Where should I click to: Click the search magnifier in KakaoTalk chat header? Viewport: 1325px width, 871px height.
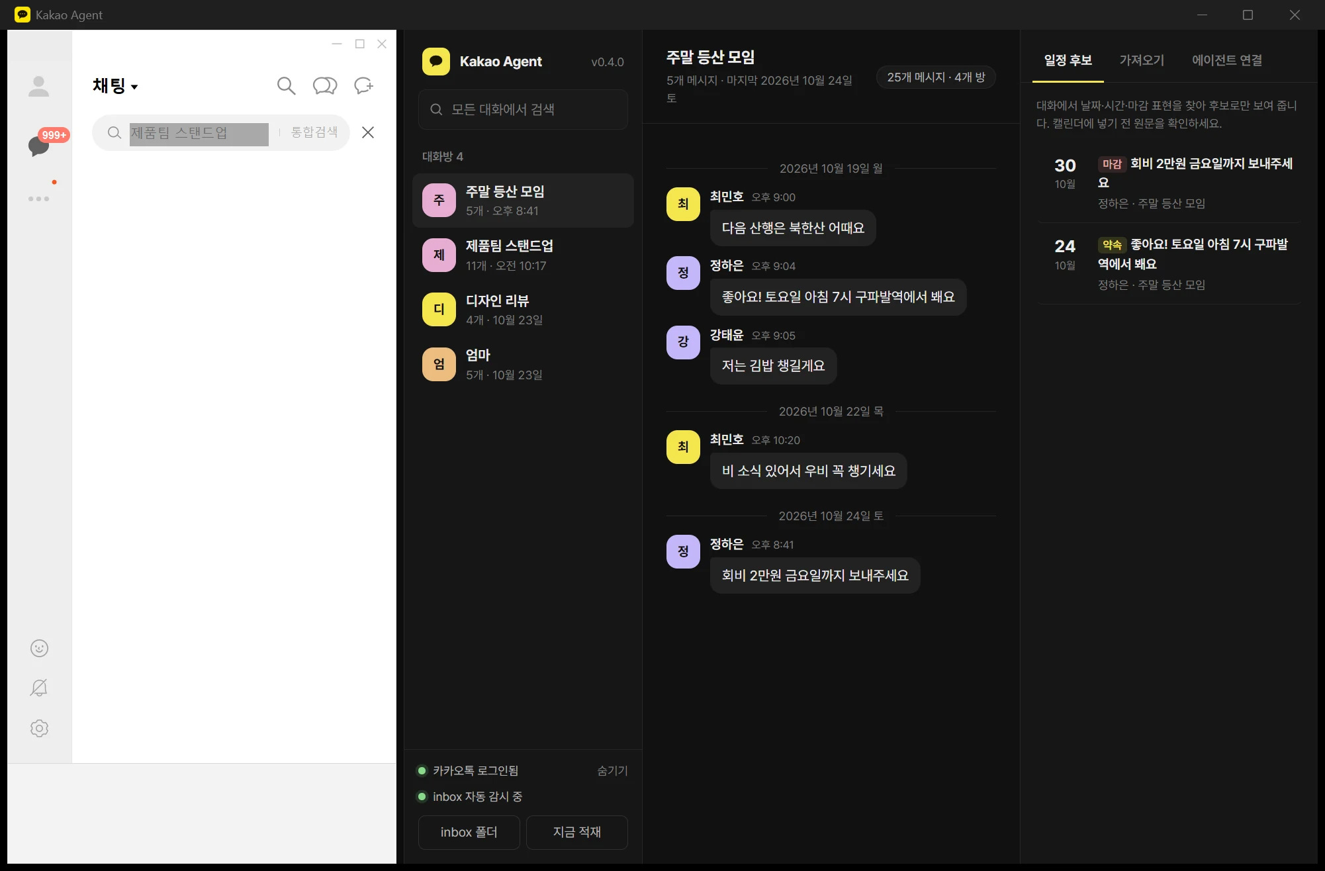[286, 86]
